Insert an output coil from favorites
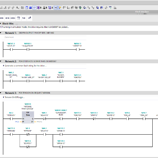The height and width of the screenshot is (158, 158). point(13,18)
